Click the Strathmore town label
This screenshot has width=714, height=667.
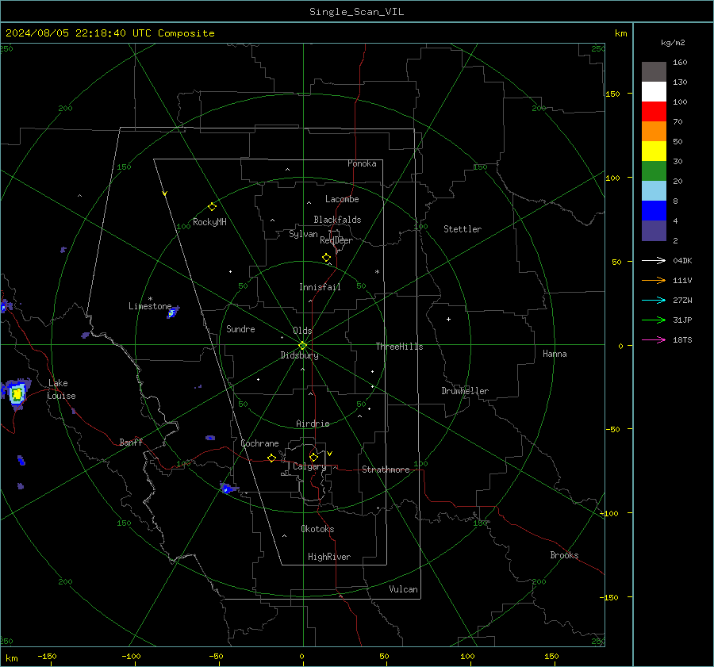(x=386, y=470)
